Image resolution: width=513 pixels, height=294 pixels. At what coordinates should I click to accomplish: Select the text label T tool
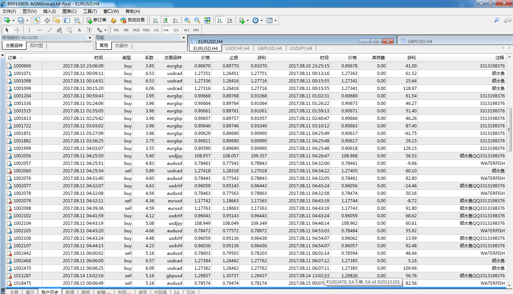(x=89, y=30)
